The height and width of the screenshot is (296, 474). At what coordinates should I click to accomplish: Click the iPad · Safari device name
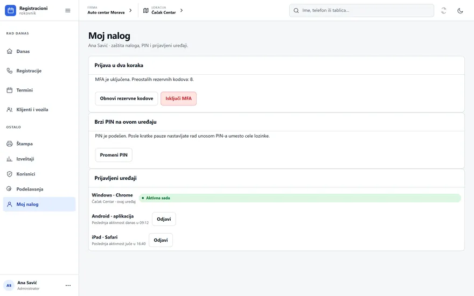[104, 237]
